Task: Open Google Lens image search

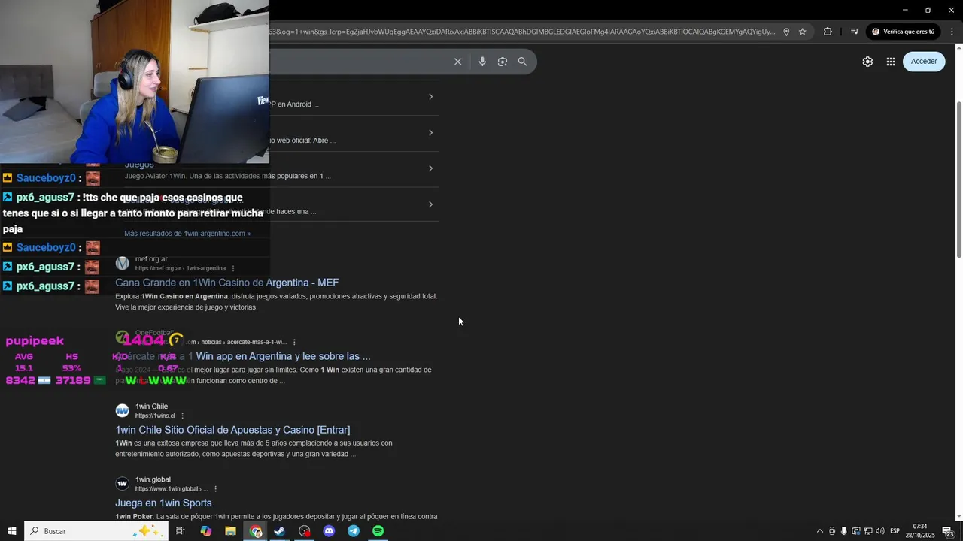Action: [503, 62]
